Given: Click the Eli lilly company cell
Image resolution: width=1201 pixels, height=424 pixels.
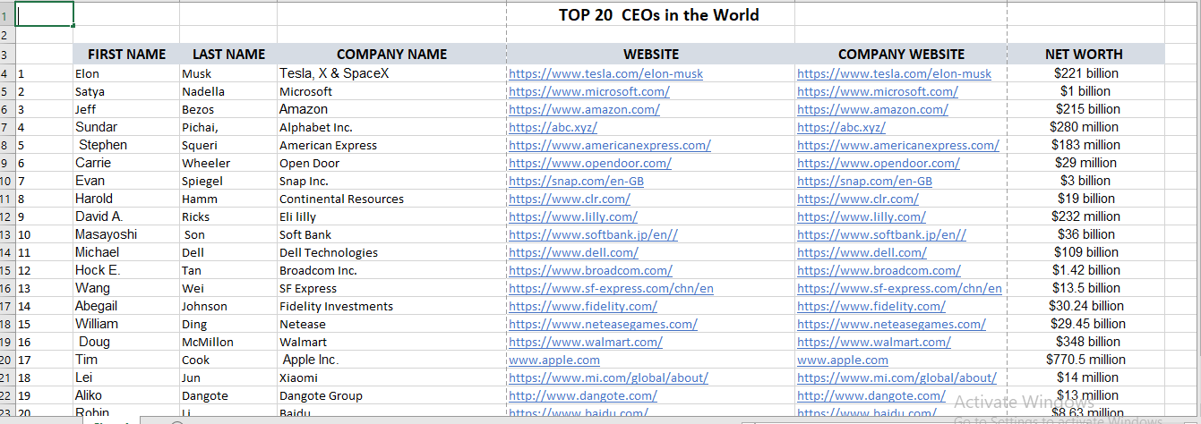Looking at the screenshot, I should (391, 216).
